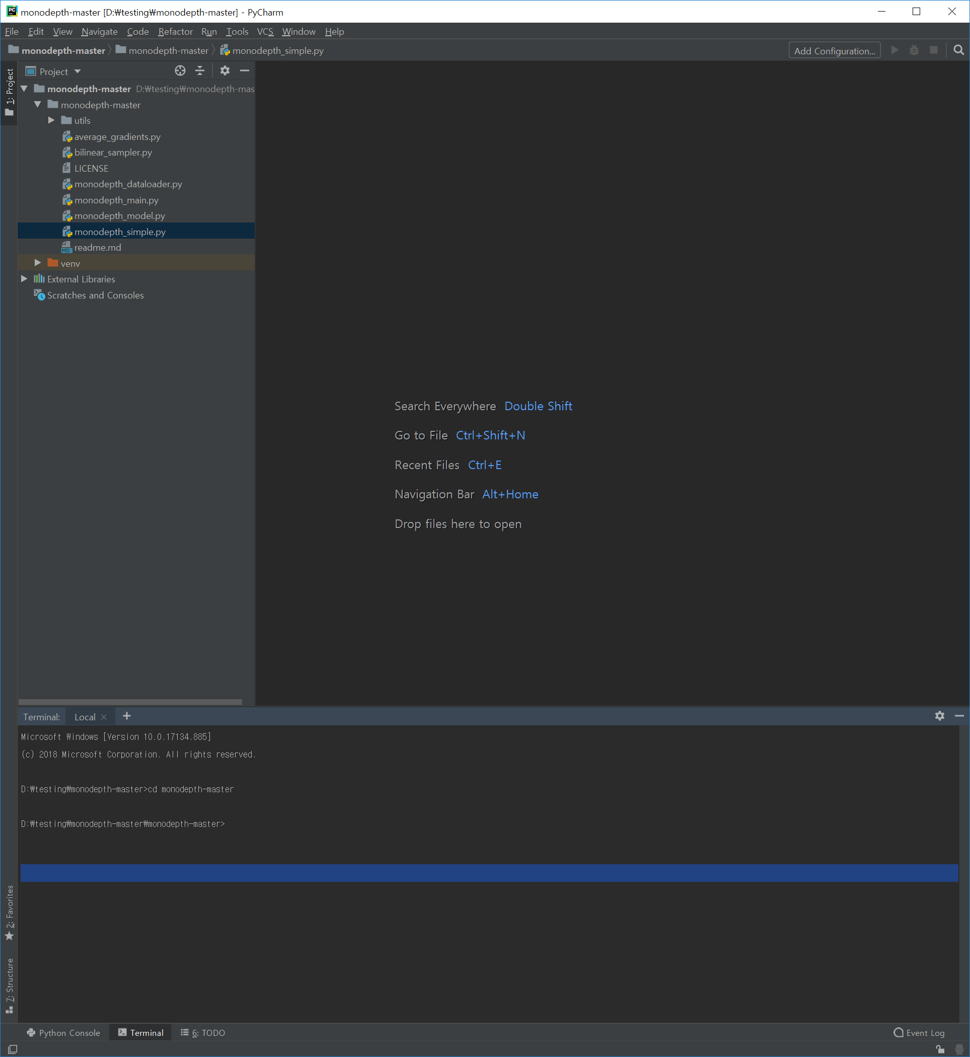970x1057 pixels.
Task: Open the View menu
Action: [x=62, y=32]
